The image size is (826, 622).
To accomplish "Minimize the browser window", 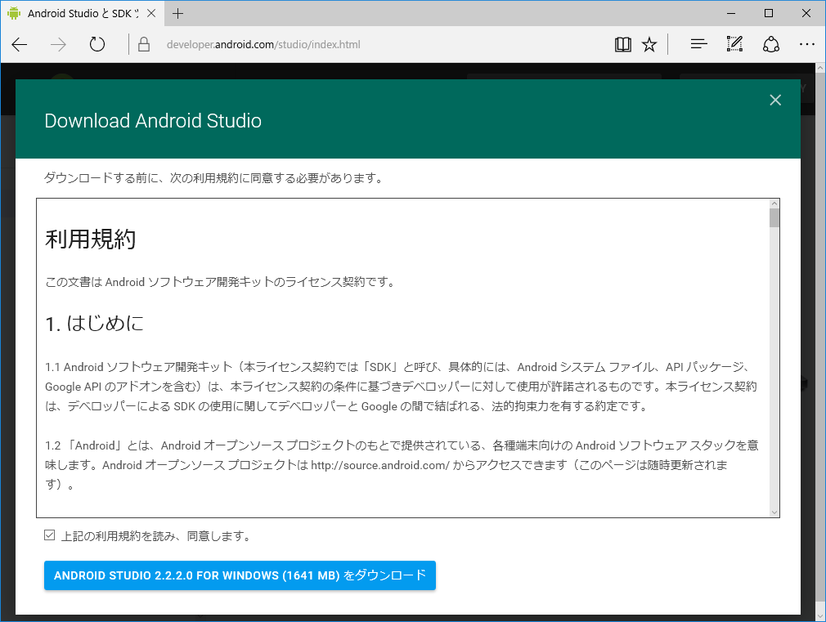I will coord(730,13).
